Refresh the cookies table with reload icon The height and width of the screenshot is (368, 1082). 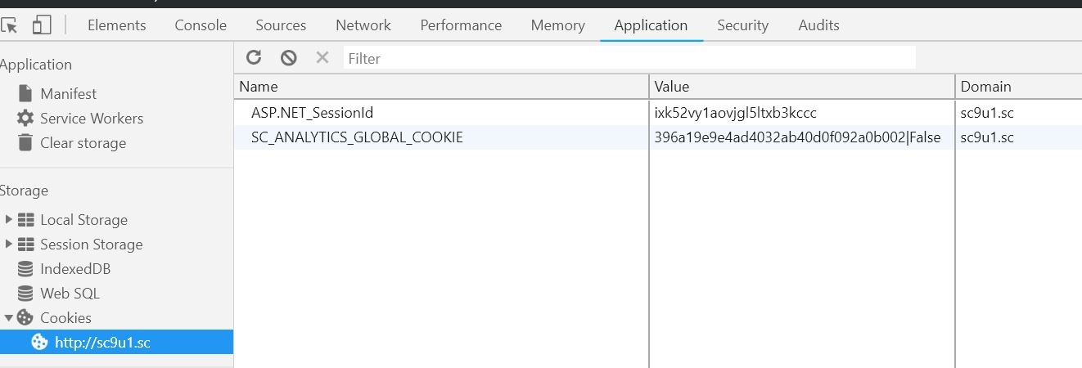pyautogui.click(x=254, y=57)
